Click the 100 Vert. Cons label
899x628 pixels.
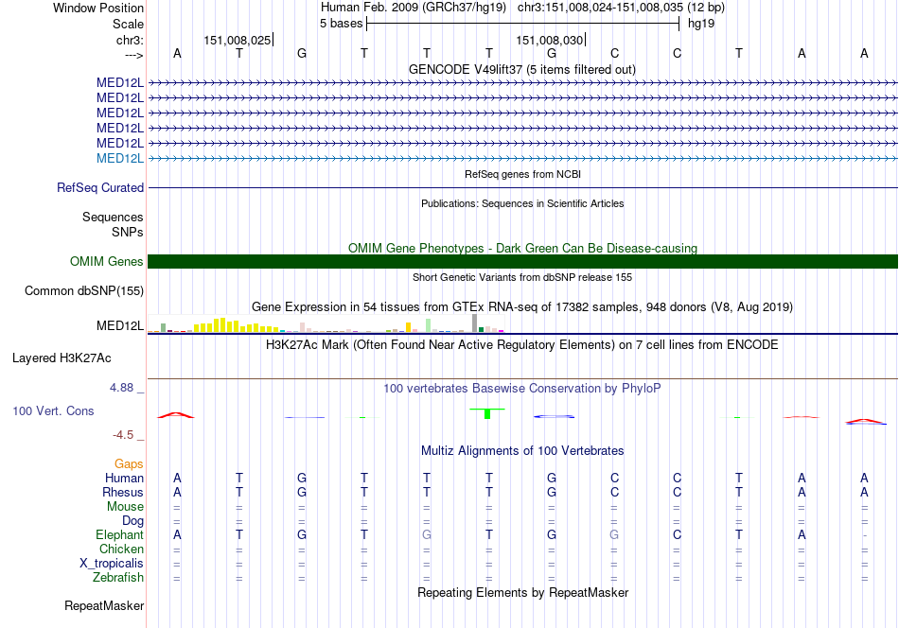[53, 410]
